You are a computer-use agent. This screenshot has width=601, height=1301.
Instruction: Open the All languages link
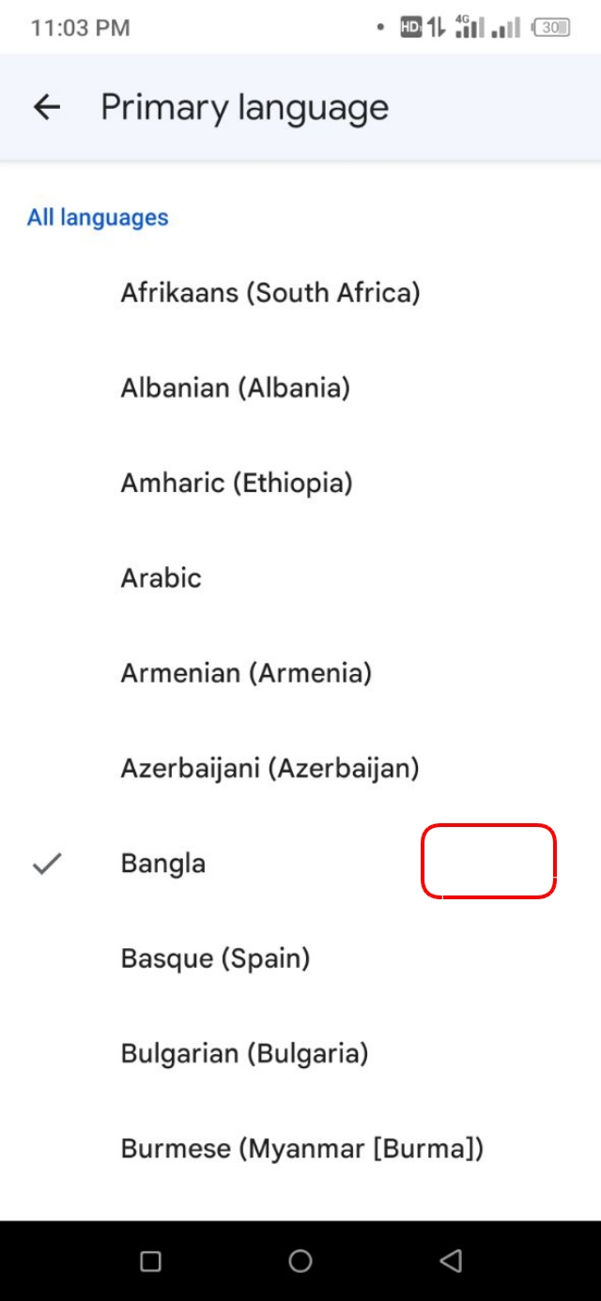click(x=98, y=217)
